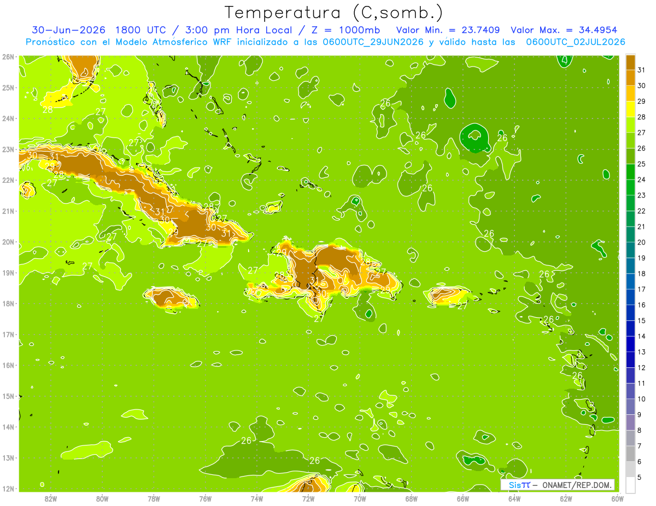Click the 'Valor Max. = 34.4954' readout
The width and height of the screenshot is (656, 506).
pyautogui.click(x=564, y=30)
